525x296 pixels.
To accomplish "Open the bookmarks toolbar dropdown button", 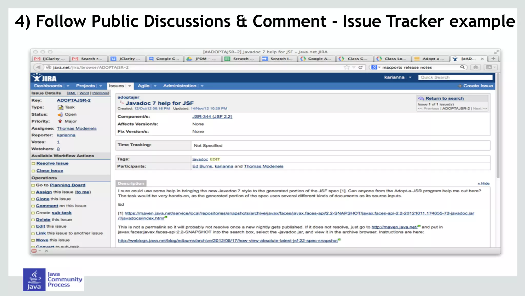I will point(491,67).
